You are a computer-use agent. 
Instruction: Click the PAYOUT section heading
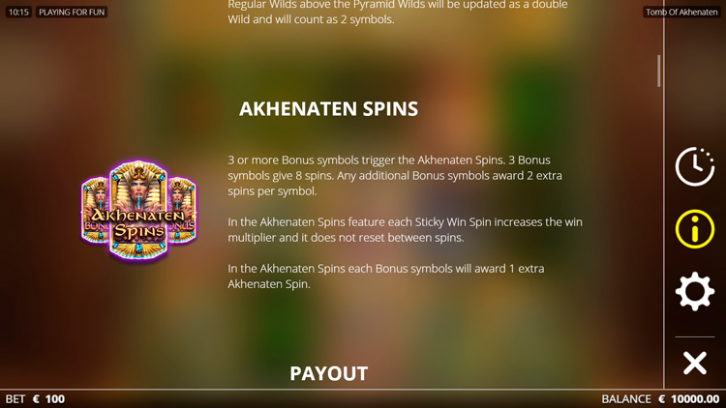pos(329,374)
